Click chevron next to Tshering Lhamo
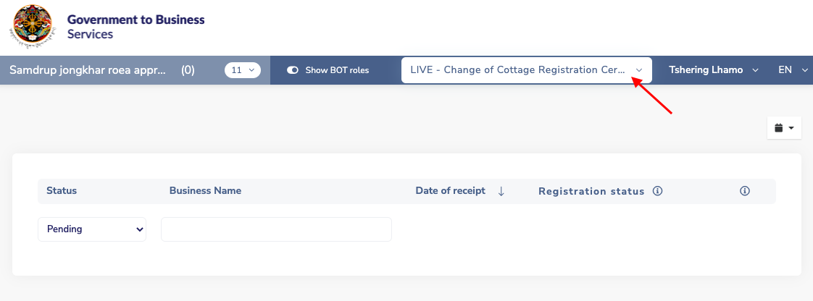Image resolution: width=813 pixels, height=301 pixels. pos(755,70)
